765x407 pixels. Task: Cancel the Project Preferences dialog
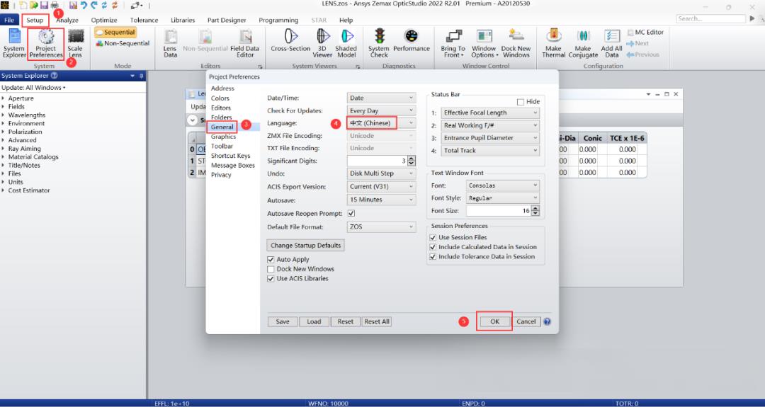tap(526, 321)
